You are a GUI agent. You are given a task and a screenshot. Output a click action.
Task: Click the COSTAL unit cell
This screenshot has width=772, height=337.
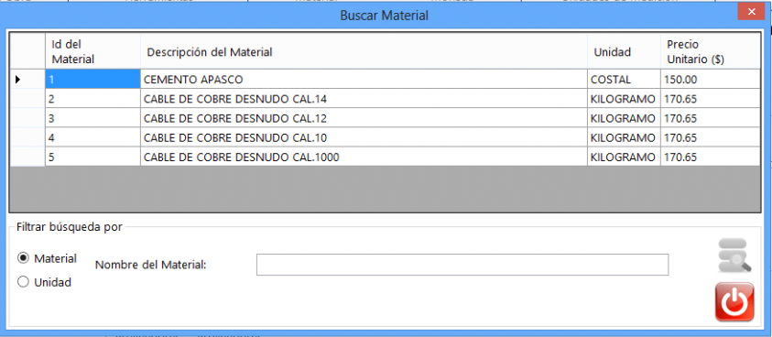[x=624, y=80]
